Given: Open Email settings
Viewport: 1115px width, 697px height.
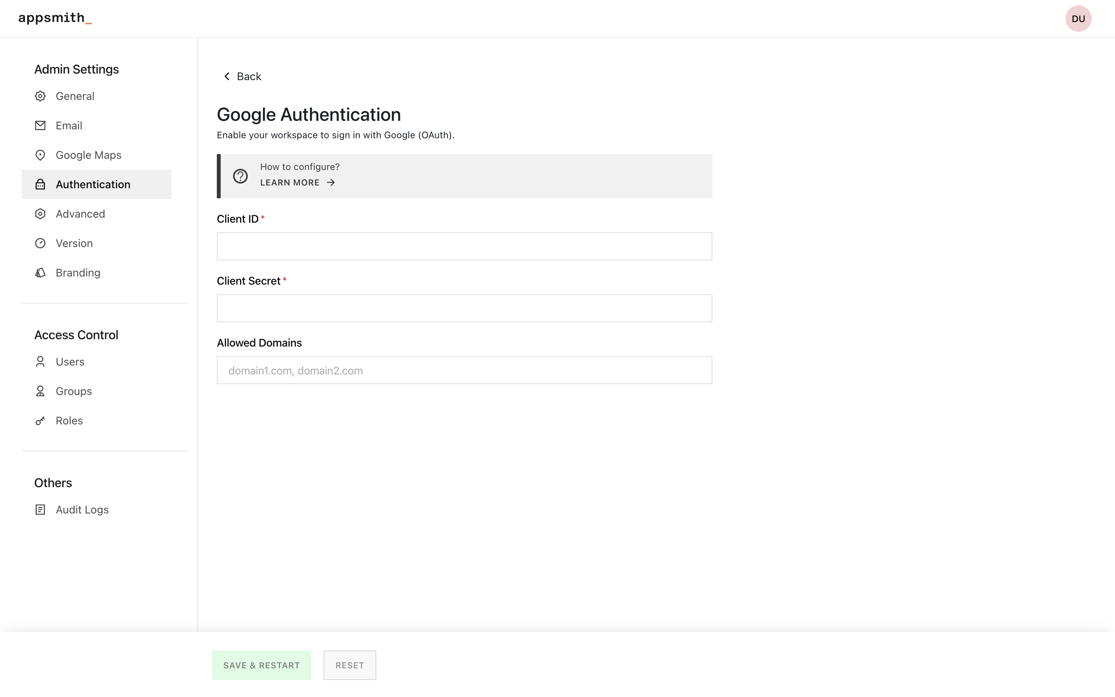Looking at the screenshot, I should [x=96, y=125].
